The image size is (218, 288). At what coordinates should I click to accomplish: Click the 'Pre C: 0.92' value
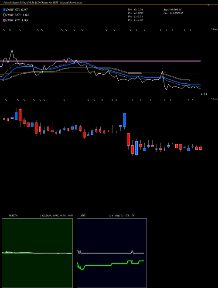[136, 20]
